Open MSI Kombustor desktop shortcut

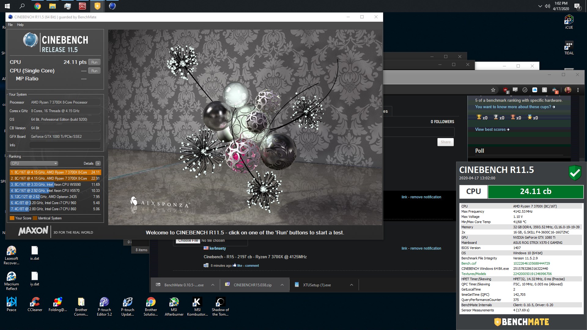coord(197,307)
